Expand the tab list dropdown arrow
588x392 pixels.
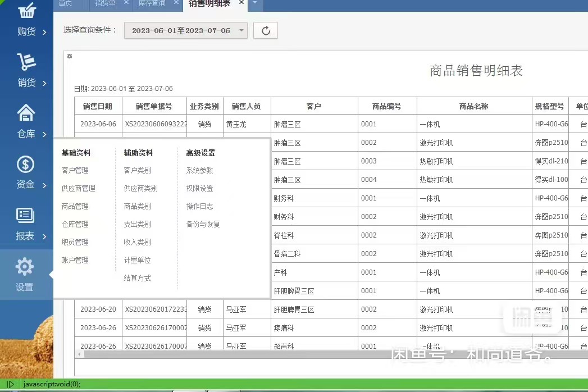click(x=255, y=3)
